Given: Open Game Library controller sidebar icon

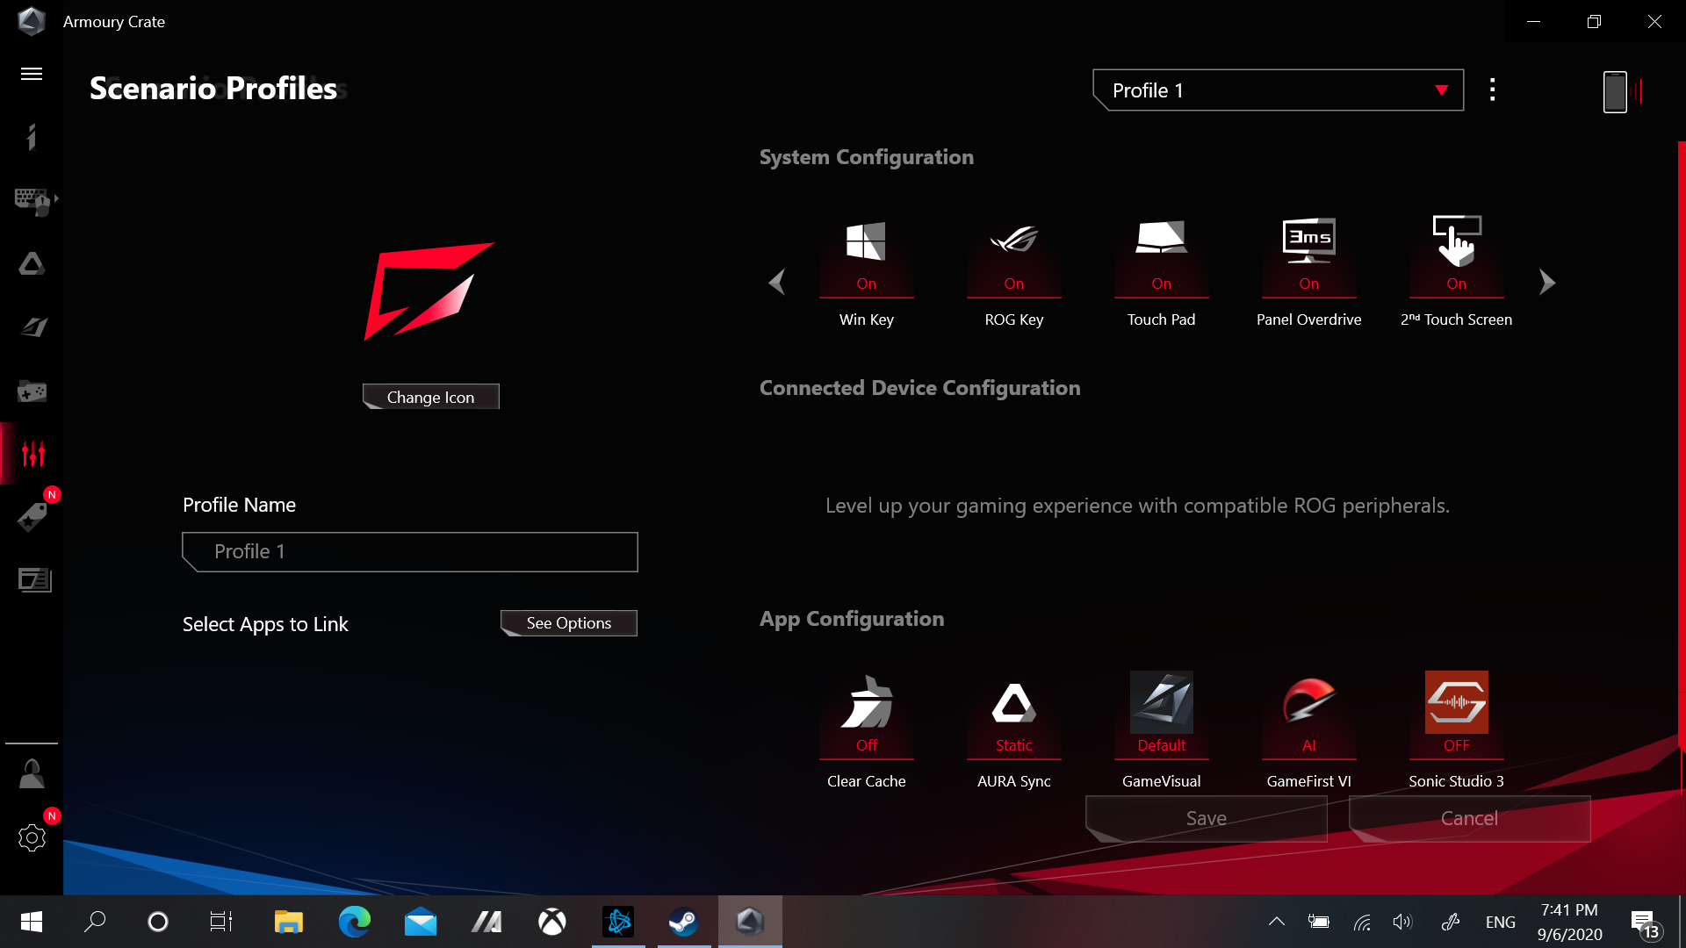Looking at the screenshot, I should click(32, 391).
